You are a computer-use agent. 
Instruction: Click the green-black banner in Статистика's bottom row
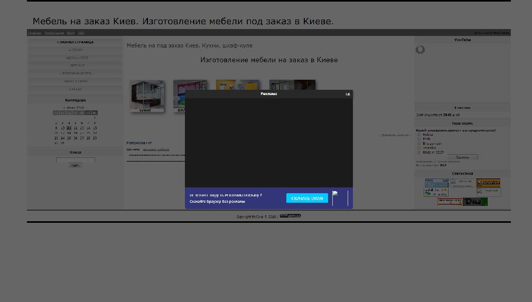click(475, 202)
